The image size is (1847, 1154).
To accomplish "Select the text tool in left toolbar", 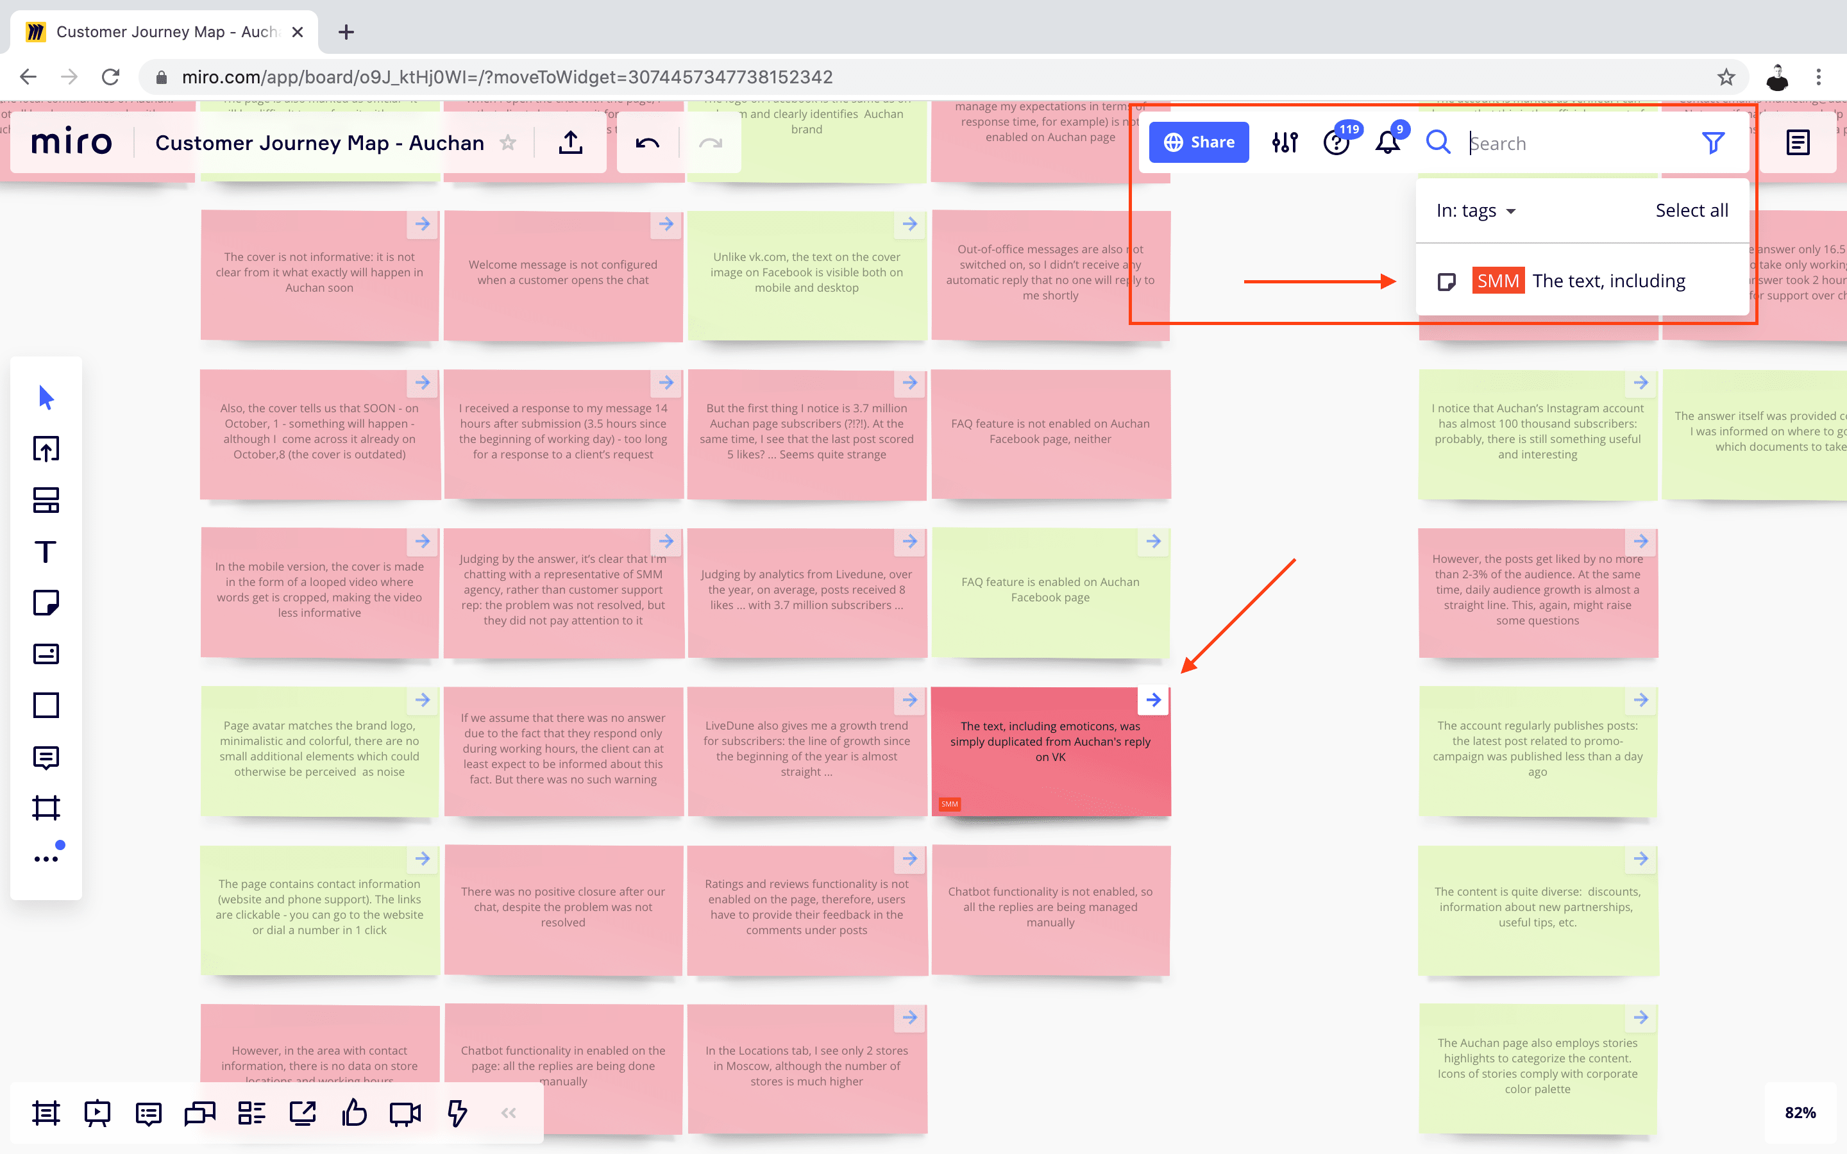I will [46, 552].
